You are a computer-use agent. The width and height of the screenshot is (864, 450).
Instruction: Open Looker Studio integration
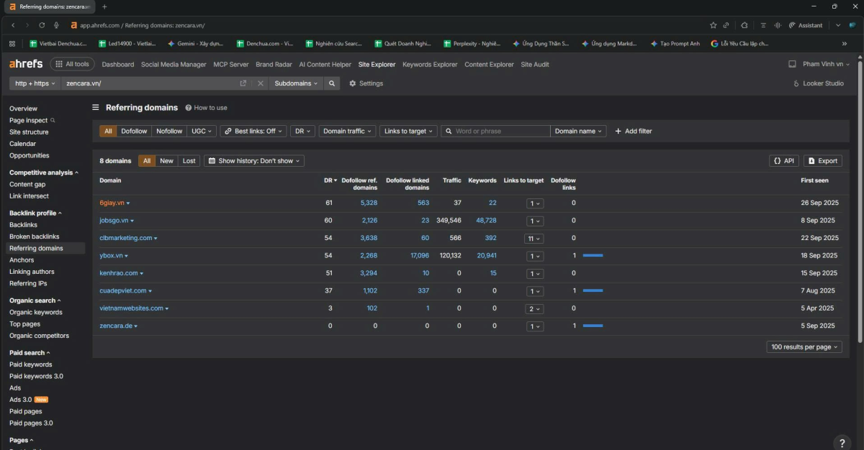[818, 83]
